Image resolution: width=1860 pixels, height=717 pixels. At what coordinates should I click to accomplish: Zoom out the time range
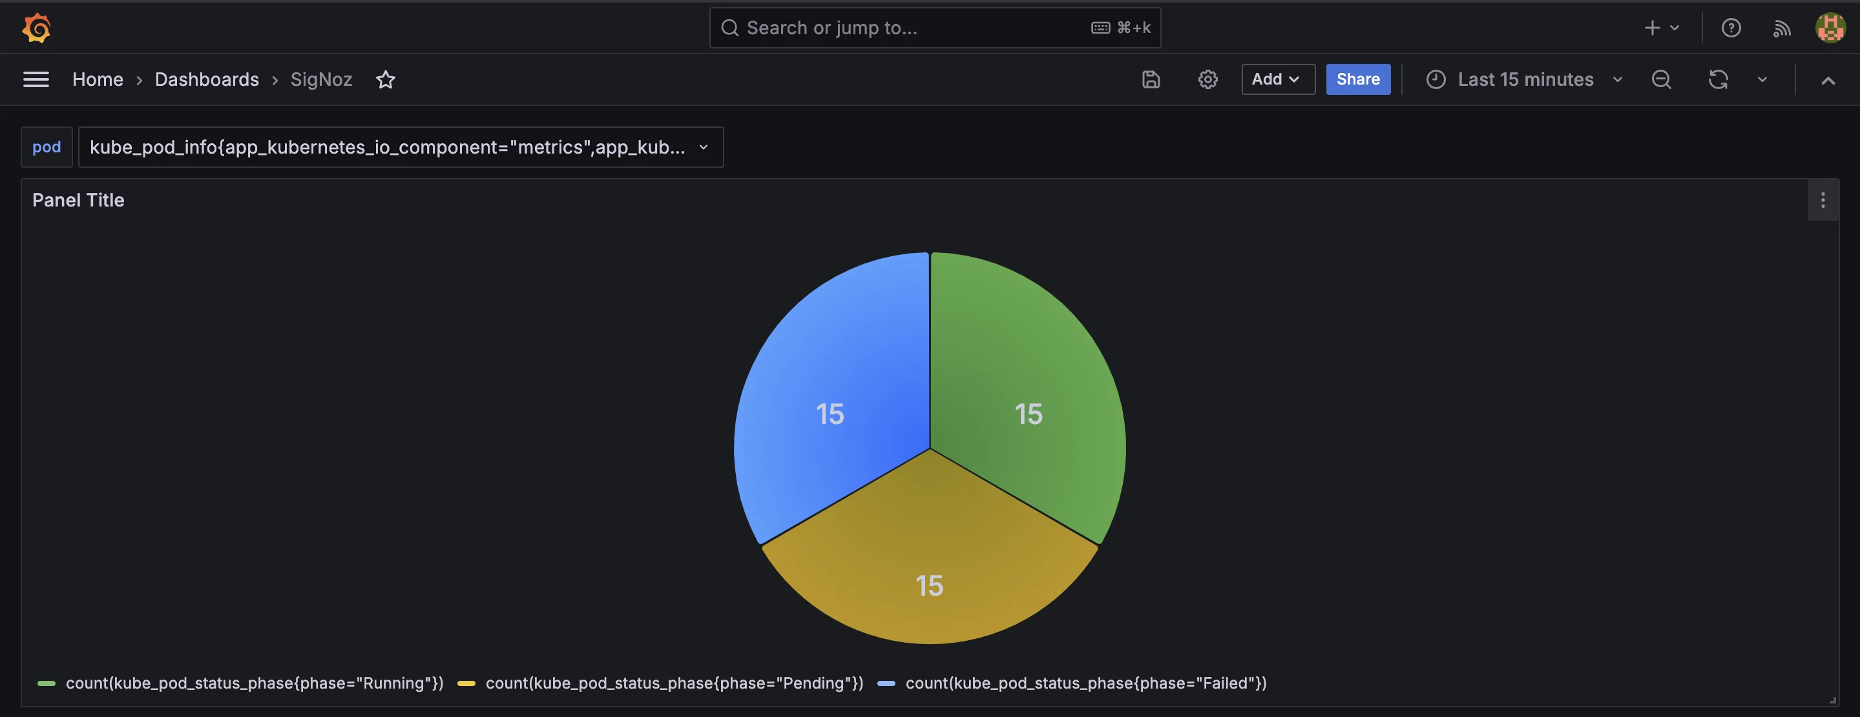pyautogui.click(x=1662, y=79)
